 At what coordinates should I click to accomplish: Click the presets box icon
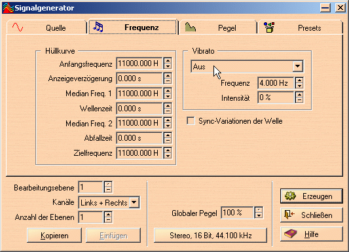269,27
